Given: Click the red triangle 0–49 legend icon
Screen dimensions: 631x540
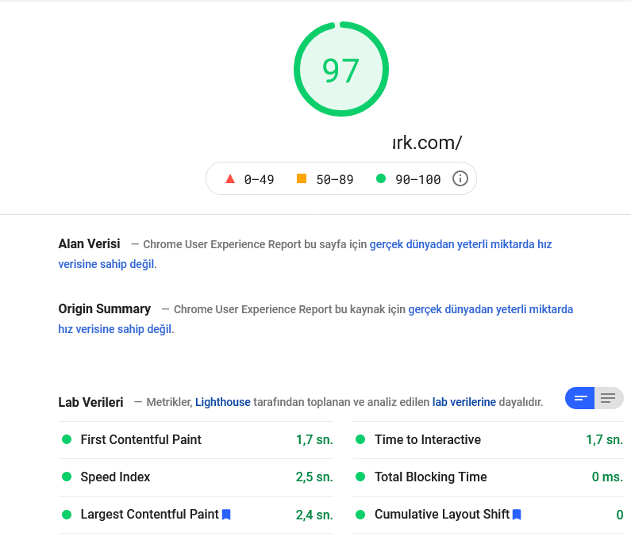Looking at the screenshot, I should tap(230, 178).
